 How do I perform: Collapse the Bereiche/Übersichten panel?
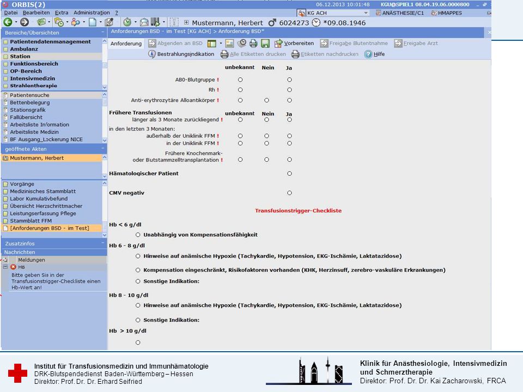click(103, 32)
